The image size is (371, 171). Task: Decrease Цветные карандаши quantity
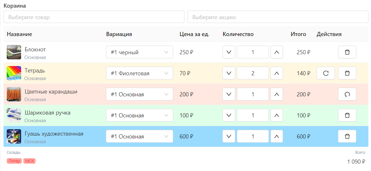pos(229,94)
